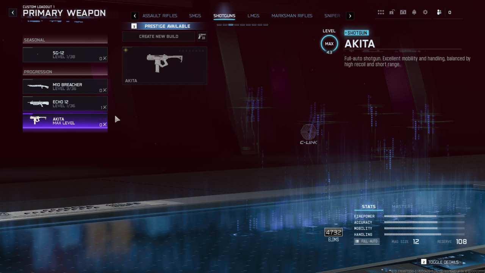The width and height of the screenshot is (485, 273).
Task: Click the party count 0 indicator
Action: click(x=450, y=13)
